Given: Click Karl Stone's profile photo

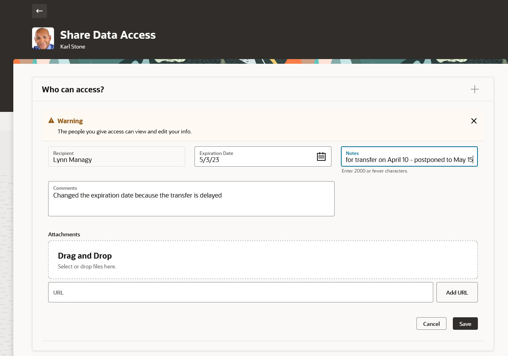Looking at the screenshot, I should [x=43, y=38].
